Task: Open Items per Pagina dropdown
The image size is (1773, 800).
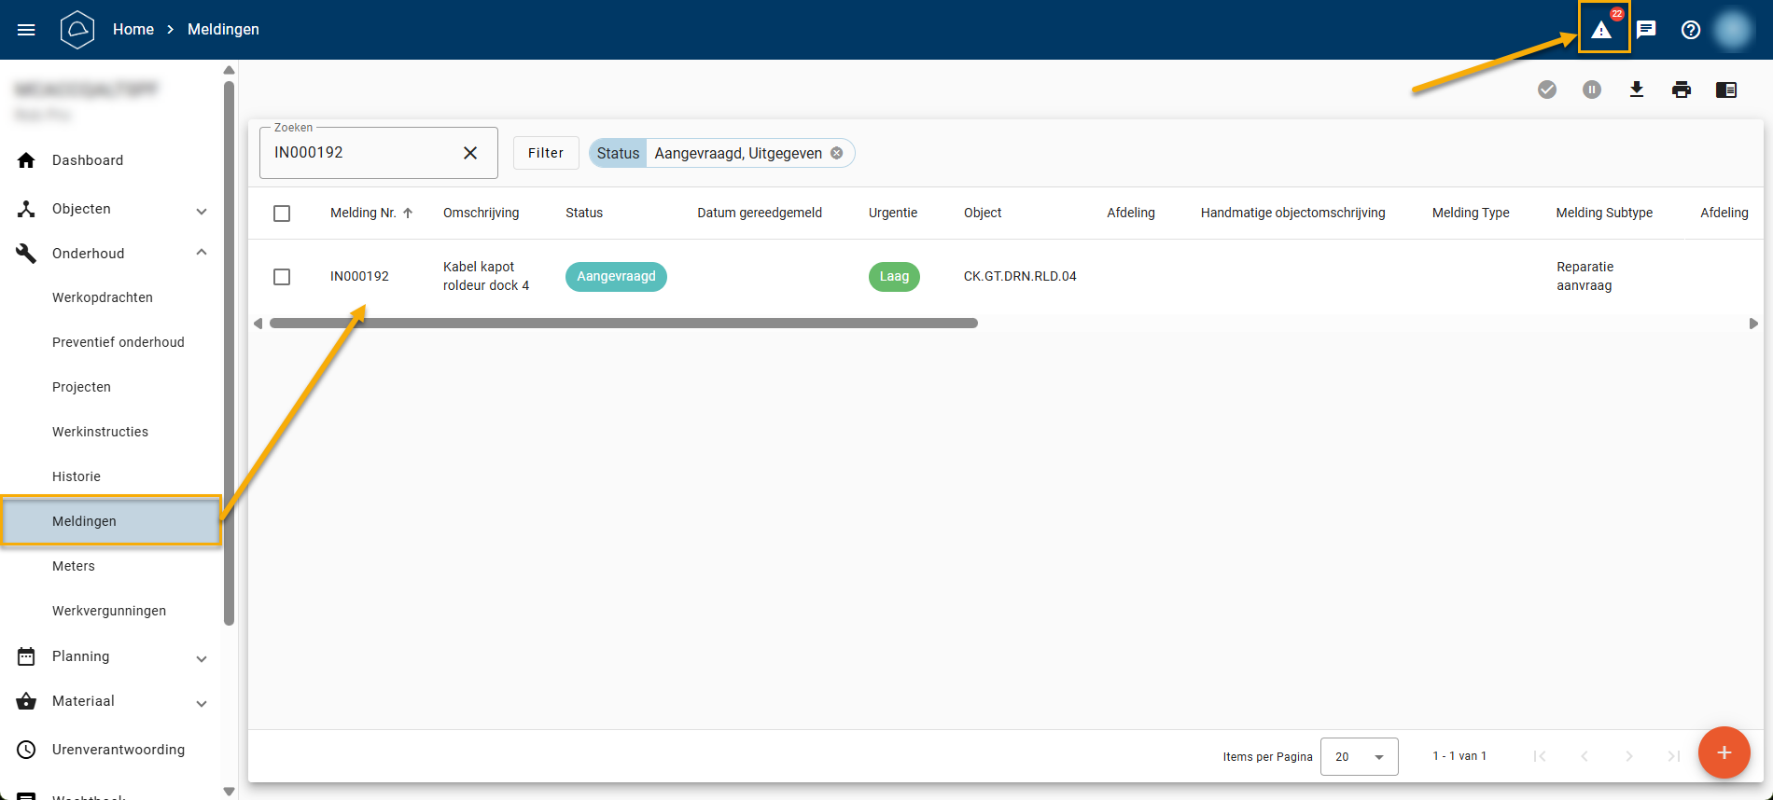Action: click(1359, 756)
